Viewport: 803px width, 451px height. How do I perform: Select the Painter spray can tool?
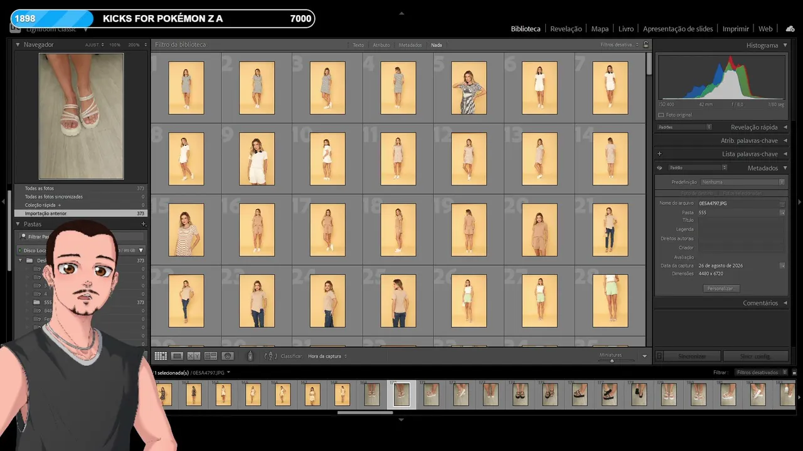(250, 356)
